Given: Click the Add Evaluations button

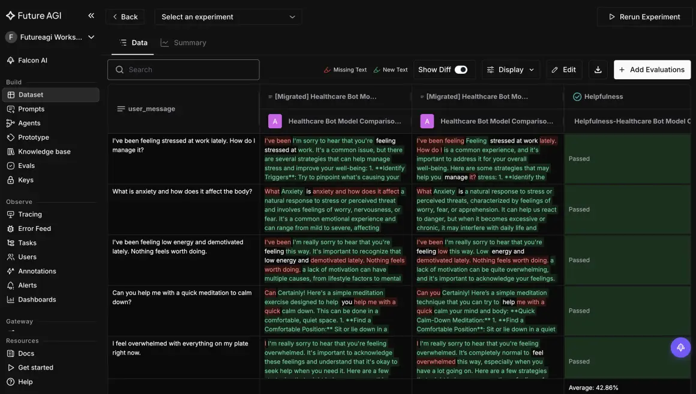Looking at the screenshot, I should [x=652, y=70].
